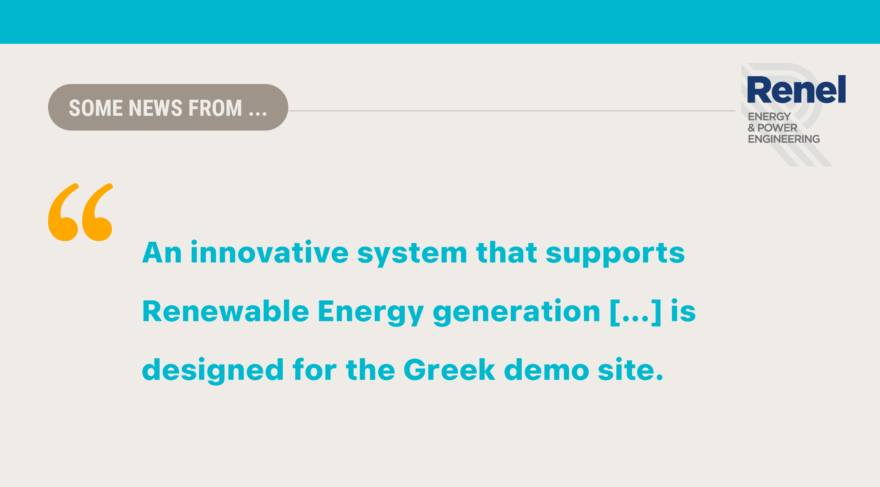Click the first orange quotation mark

63,212
